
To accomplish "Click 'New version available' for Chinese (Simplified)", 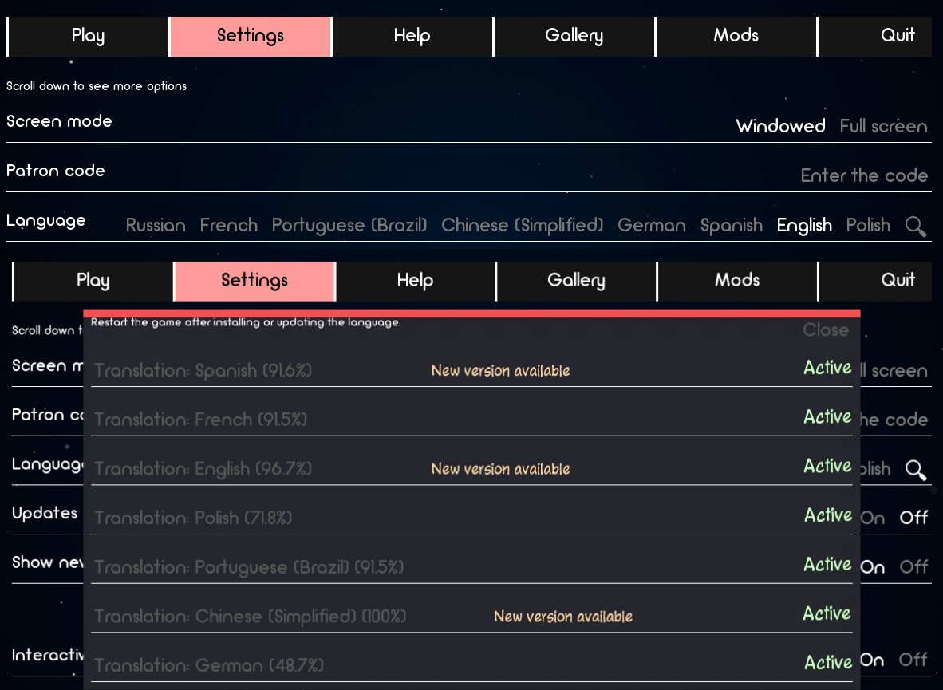I will (563, 617).
